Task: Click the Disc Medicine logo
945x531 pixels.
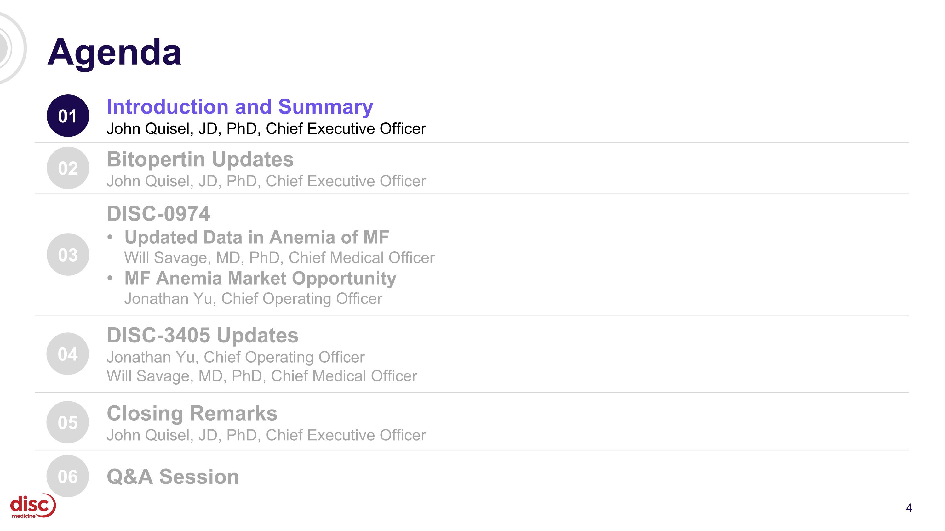Action: (32, 506)
